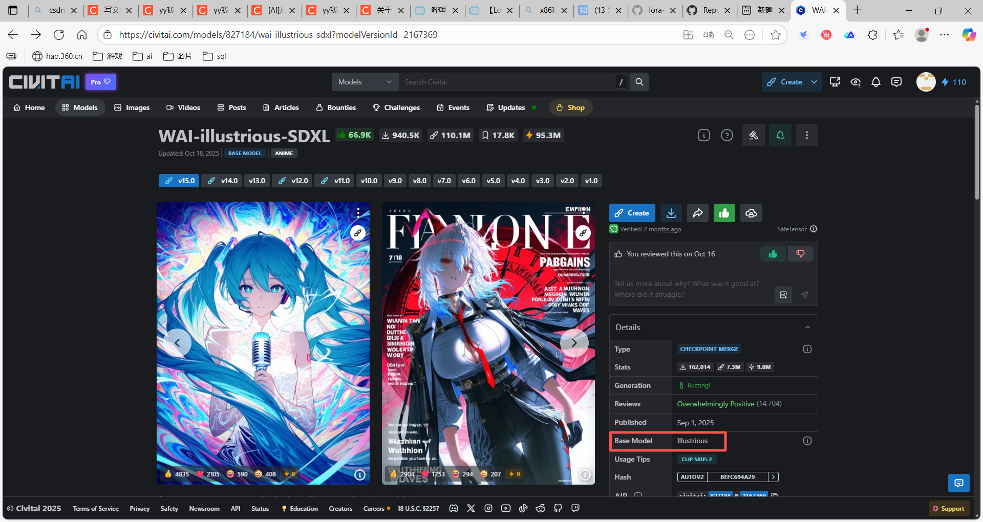Open the Home tab
Image resolution: width=983 pixels, height=522 pixels.
(29, 107)
